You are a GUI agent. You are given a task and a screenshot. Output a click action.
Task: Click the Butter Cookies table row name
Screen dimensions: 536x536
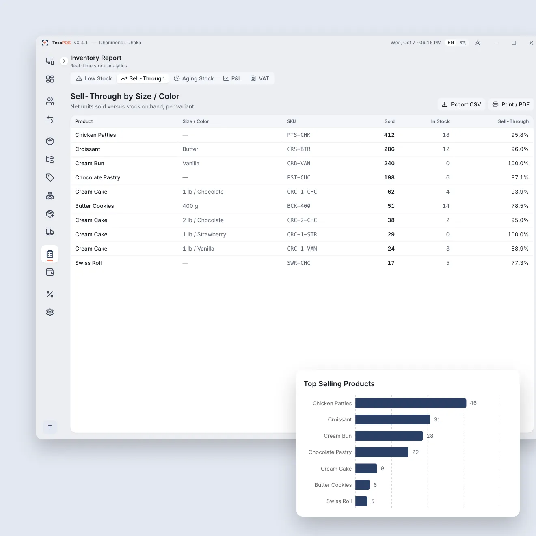coord(95,206)
